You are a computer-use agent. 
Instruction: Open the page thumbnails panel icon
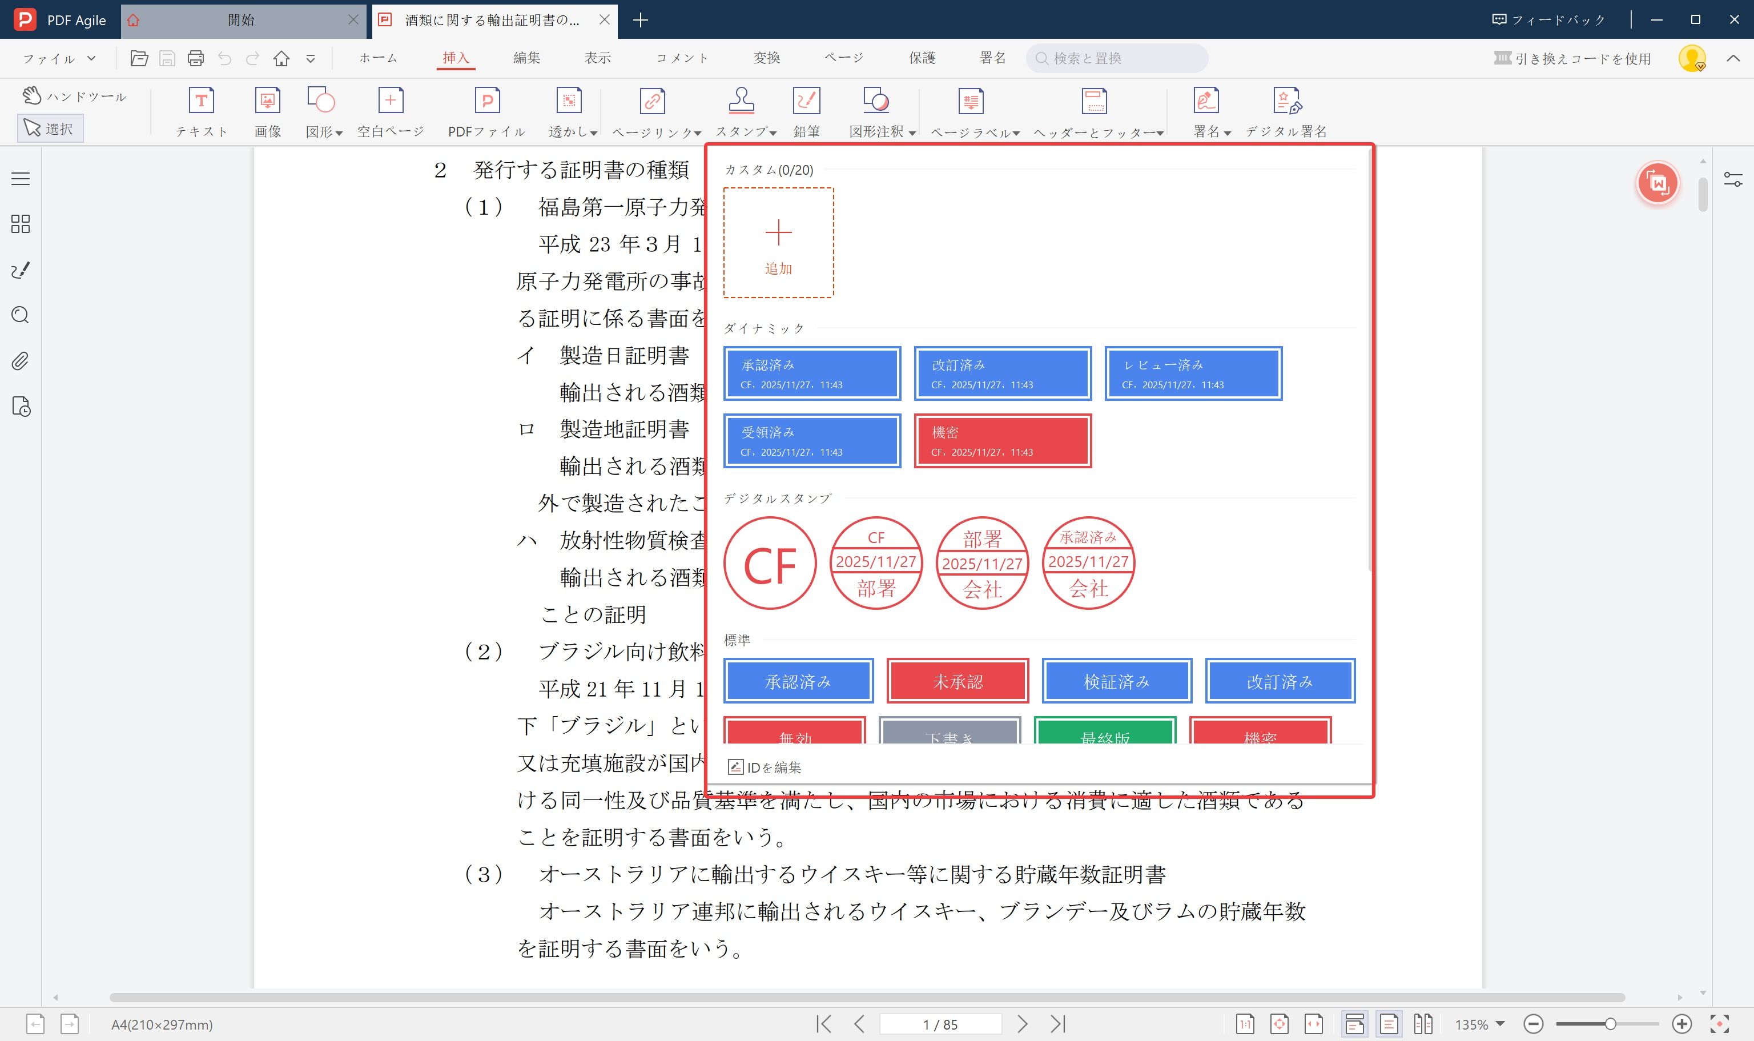coord(19,224)
